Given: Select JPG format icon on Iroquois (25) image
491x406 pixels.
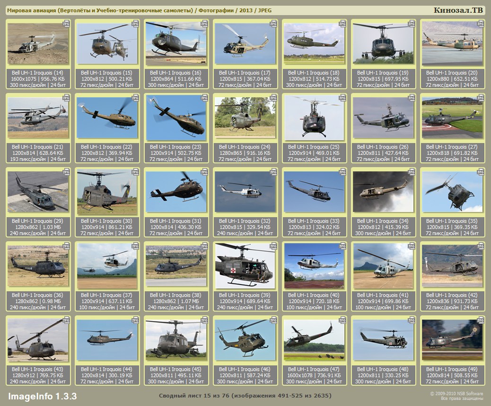Looking at the screenshot, I should pyautogui.click(x=342, y=97).
